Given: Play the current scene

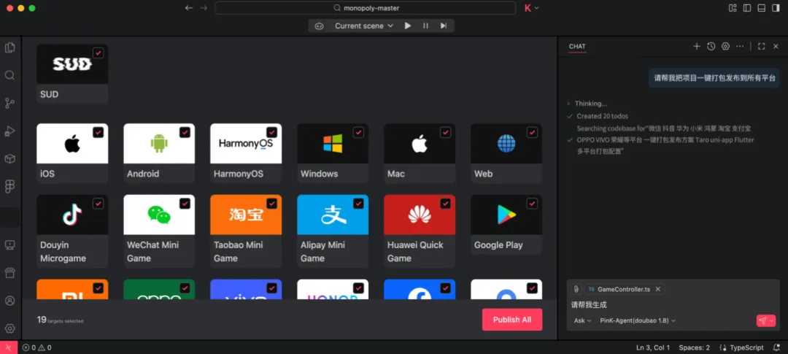Looking at the screenshot, I should [x=408, y=26].
